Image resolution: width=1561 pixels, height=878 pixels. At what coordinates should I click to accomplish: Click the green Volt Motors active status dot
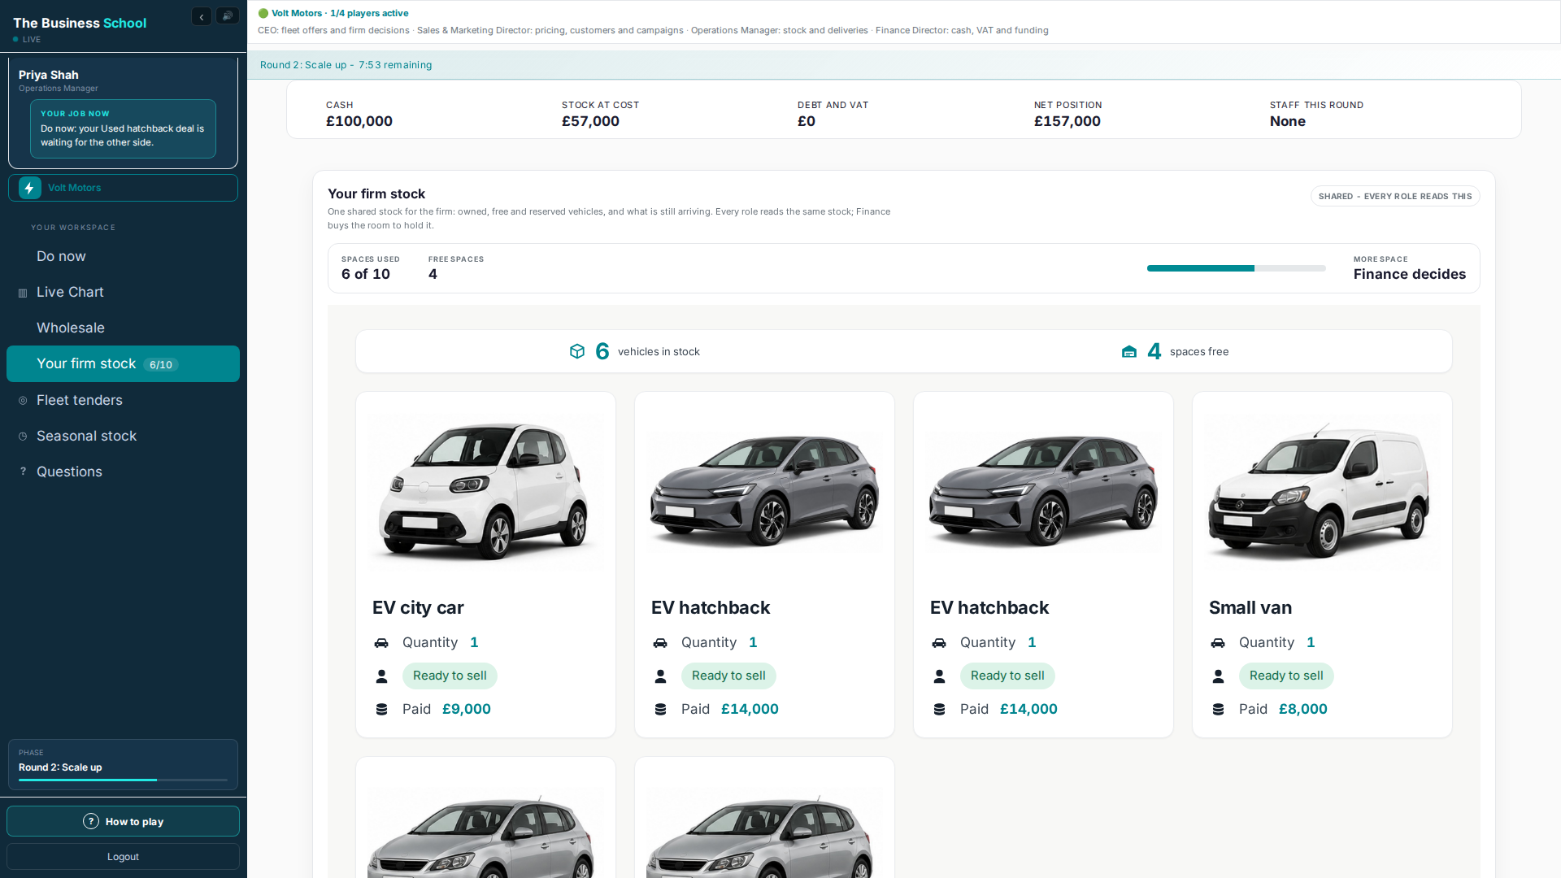tap(263, 13)
